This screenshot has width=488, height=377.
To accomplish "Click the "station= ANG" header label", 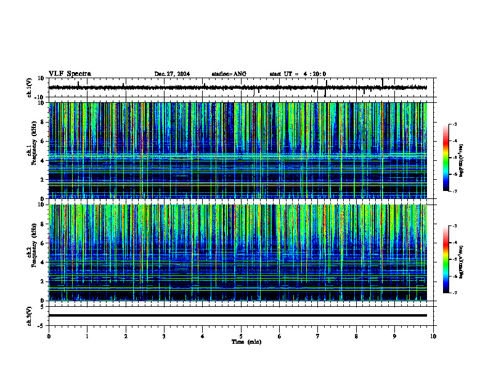I will 229,74.
